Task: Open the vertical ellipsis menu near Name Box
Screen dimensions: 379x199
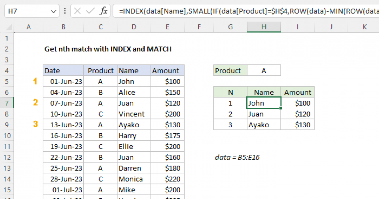Action: pos(65,10)
